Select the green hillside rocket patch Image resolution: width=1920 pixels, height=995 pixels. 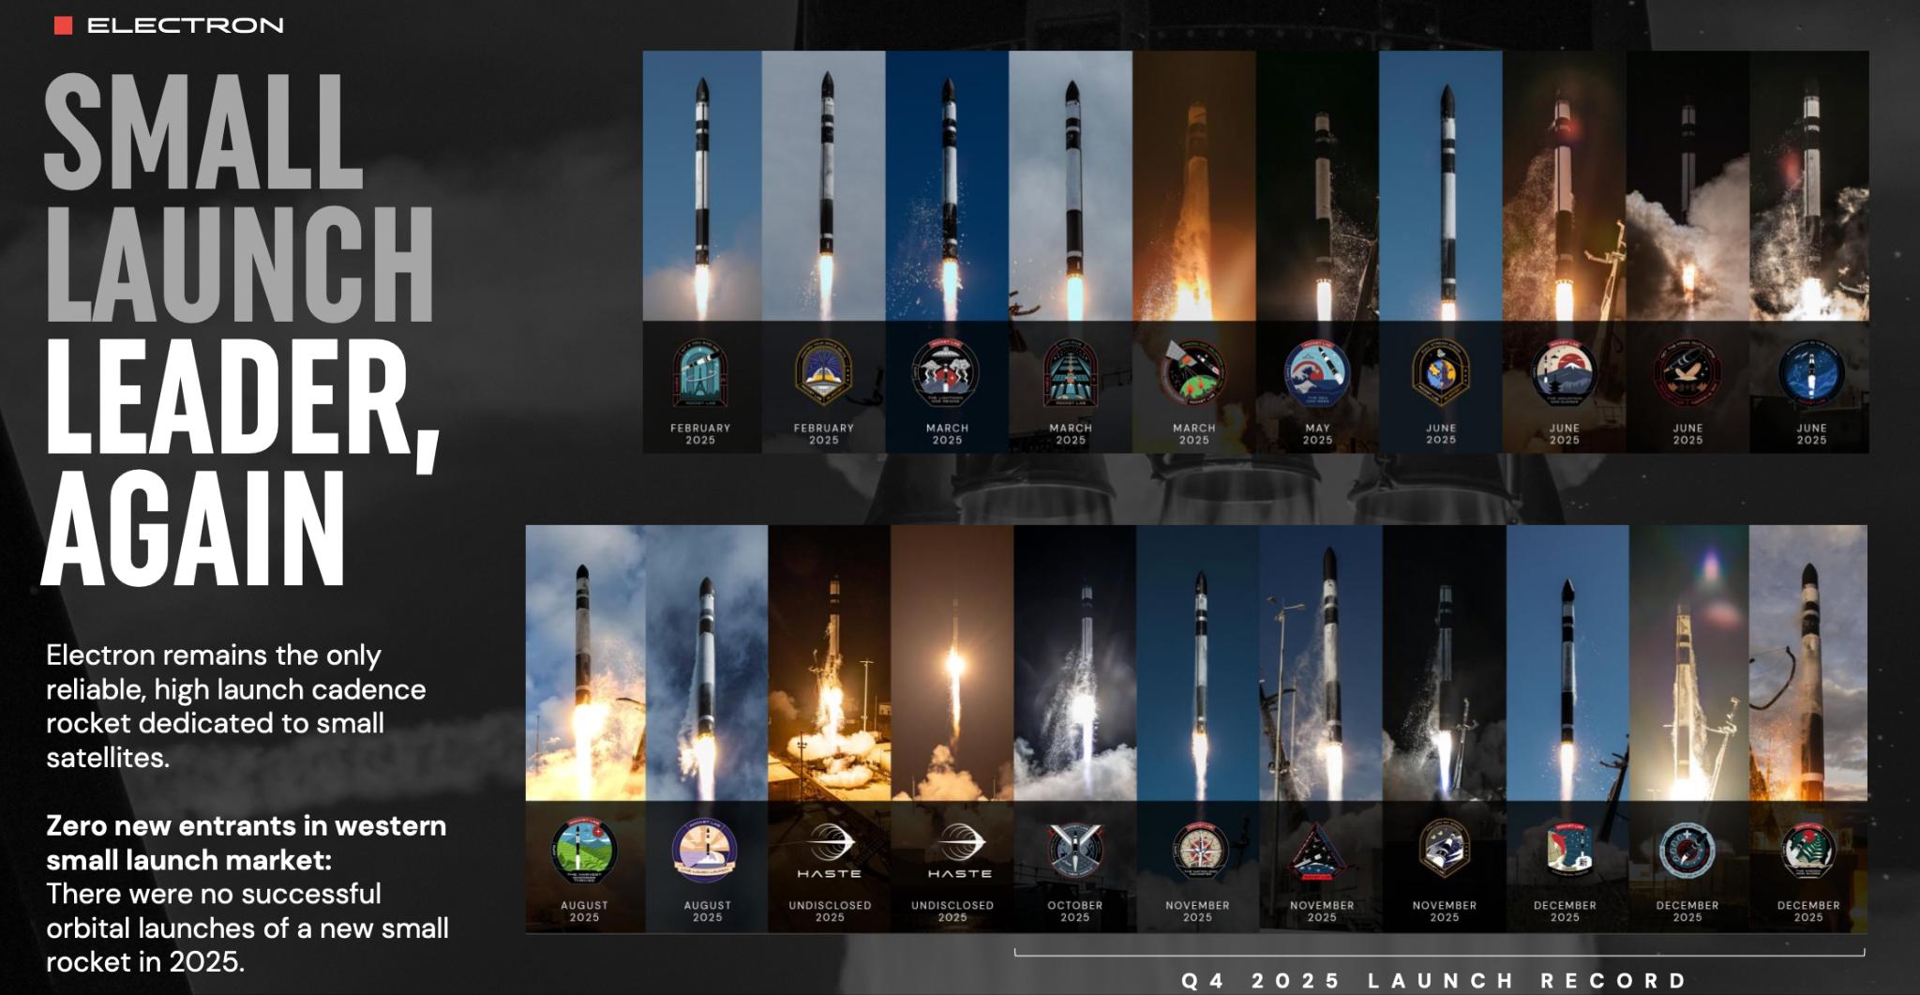pos(584,852)
